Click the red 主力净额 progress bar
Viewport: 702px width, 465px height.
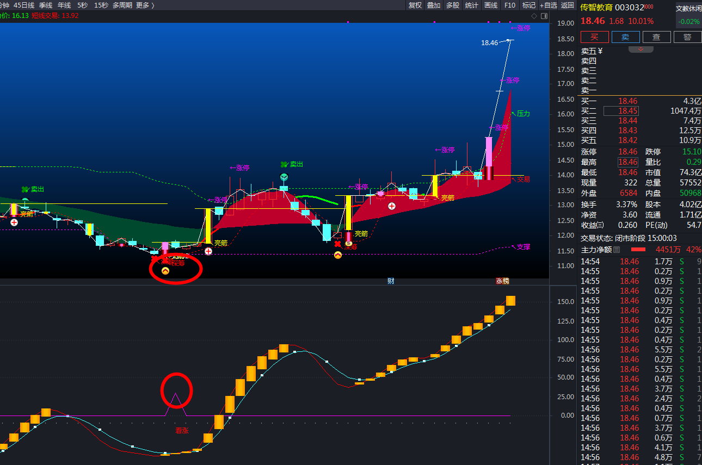coord(638,250)
